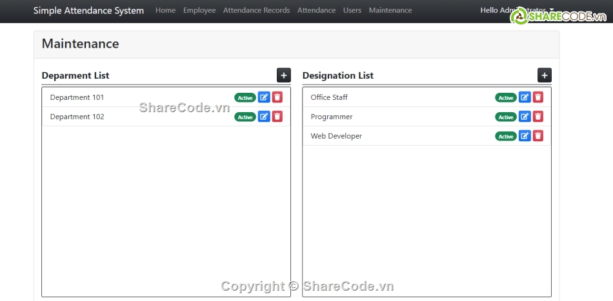Open the Users menu item

(352, 10)
